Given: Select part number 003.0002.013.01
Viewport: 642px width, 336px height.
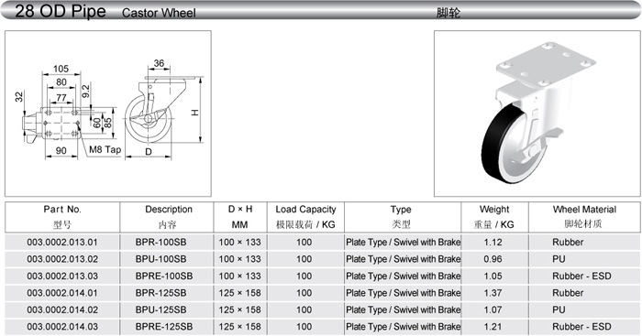Looking at the screenshot, I should 62,243.
